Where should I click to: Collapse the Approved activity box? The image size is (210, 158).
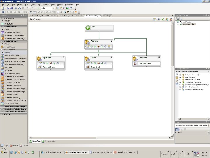click(x=64, y=57)
